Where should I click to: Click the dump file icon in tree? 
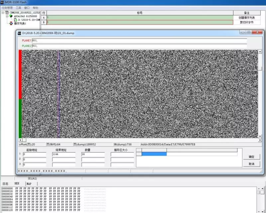click(x=15, y=20)
